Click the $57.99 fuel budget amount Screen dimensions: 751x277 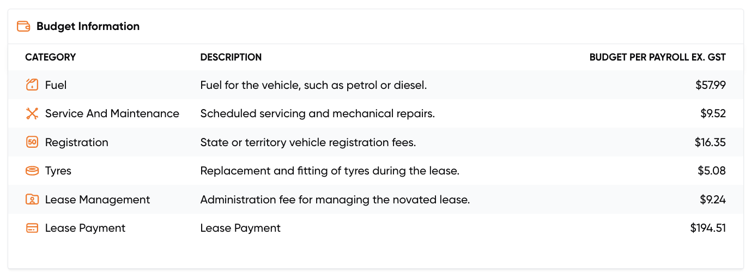click(x=710, y=85)
